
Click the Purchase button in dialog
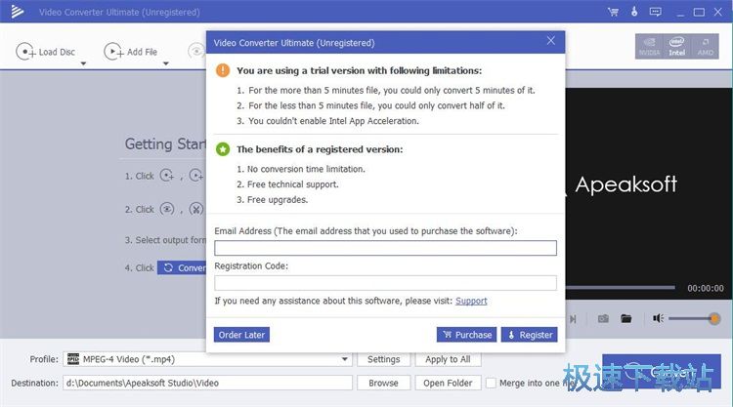click(466, 335)
